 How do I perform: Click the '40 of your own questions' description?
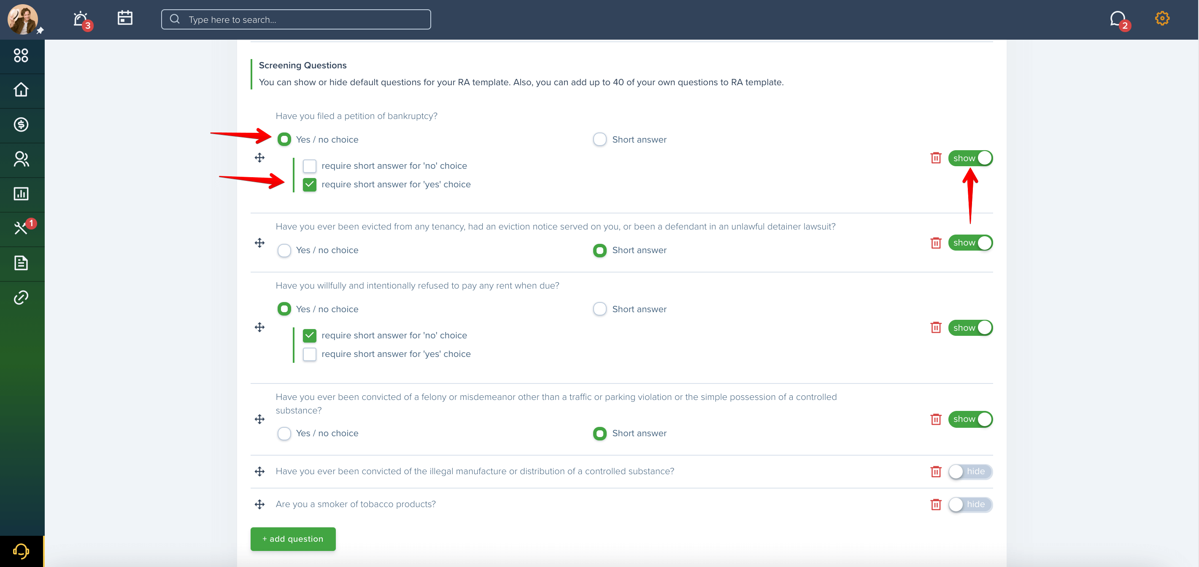click(521, 82)
